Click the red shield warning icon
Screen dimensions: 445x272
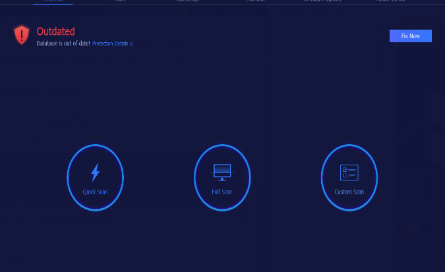tap(21, 35)
